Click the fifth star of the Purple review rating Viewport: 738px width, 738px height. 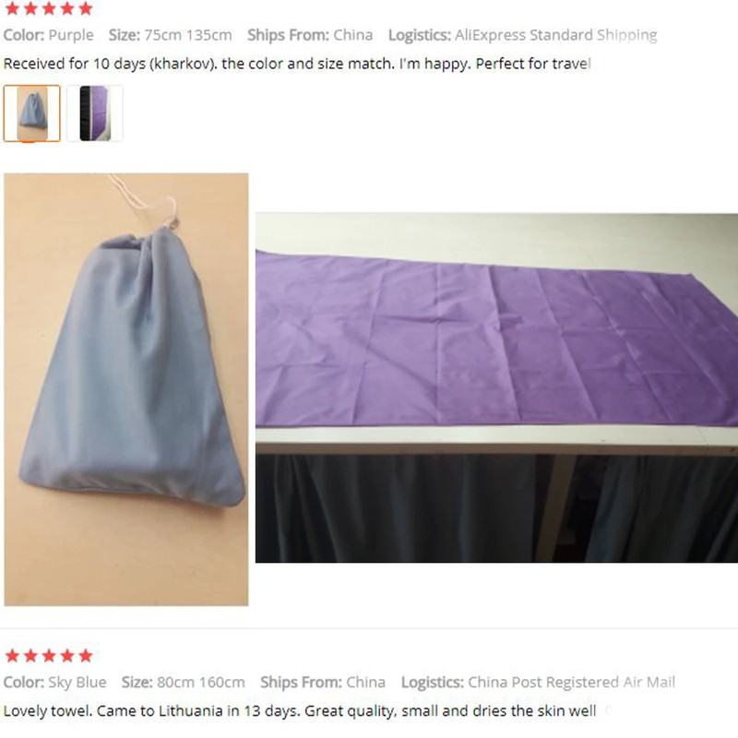point(86,8)
